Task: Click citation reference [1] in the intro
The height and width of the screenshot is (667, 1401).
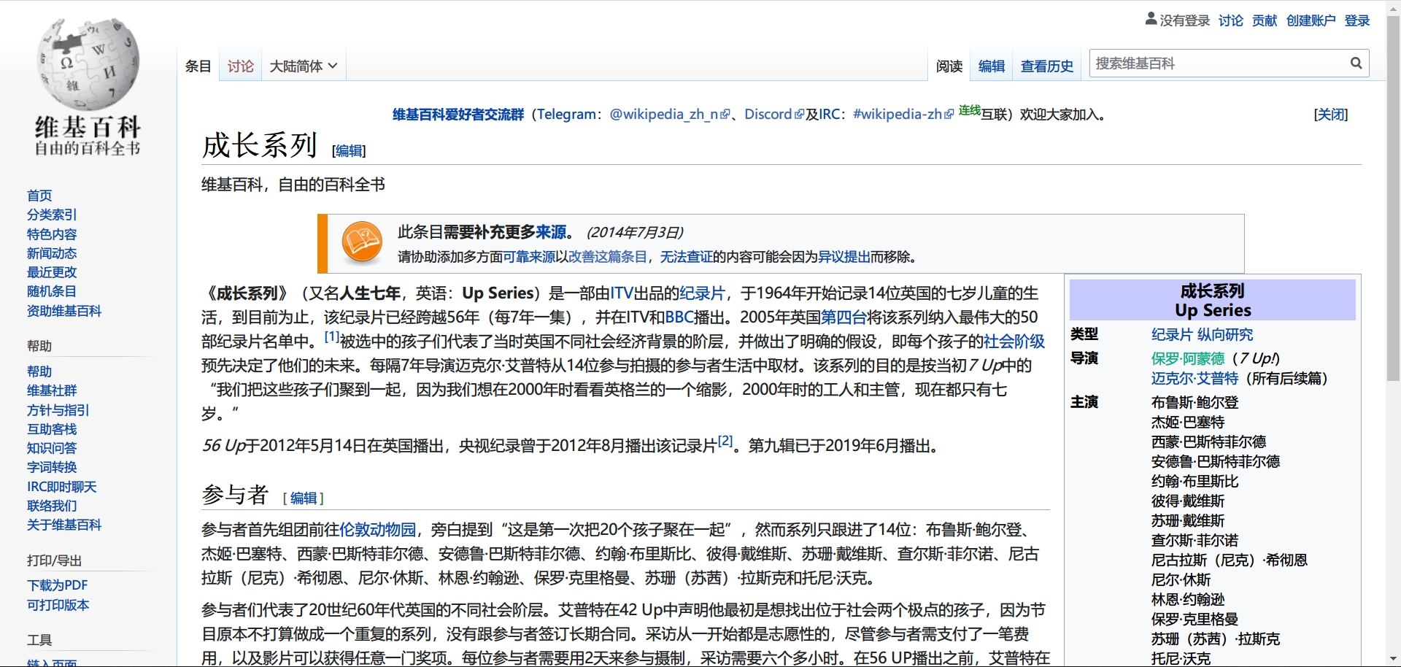Action: tap(331, 337)
